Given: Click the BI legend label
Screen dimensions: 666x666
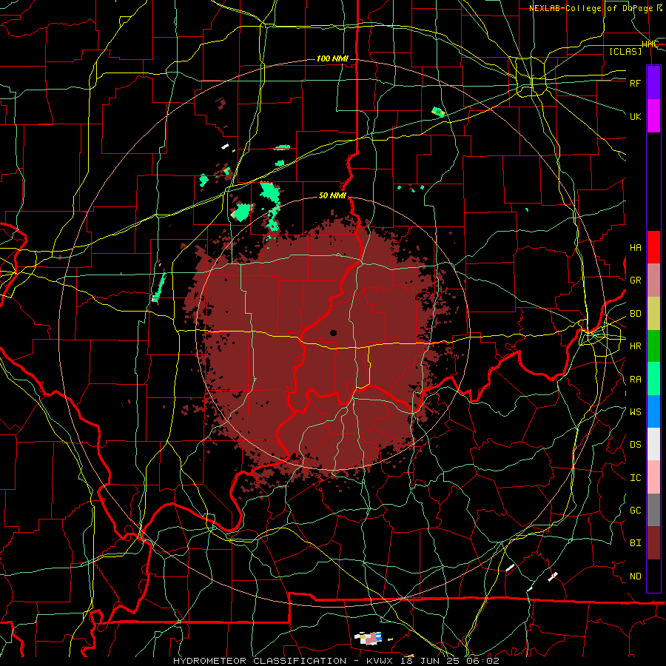Looking at the screenshot, I should point(635,543).
